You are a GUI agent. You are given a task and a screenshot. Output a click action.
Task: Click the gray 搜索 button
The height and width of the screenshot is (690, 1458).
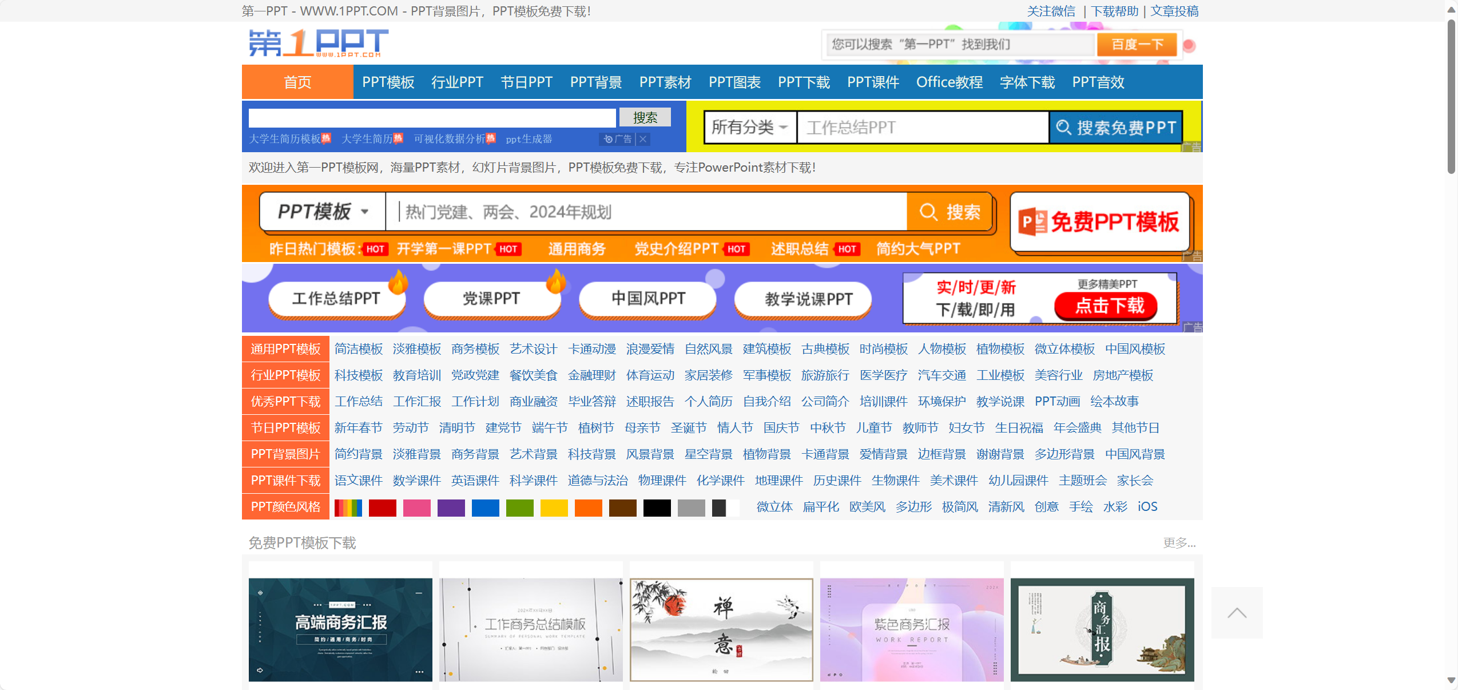tap(645, 118)
